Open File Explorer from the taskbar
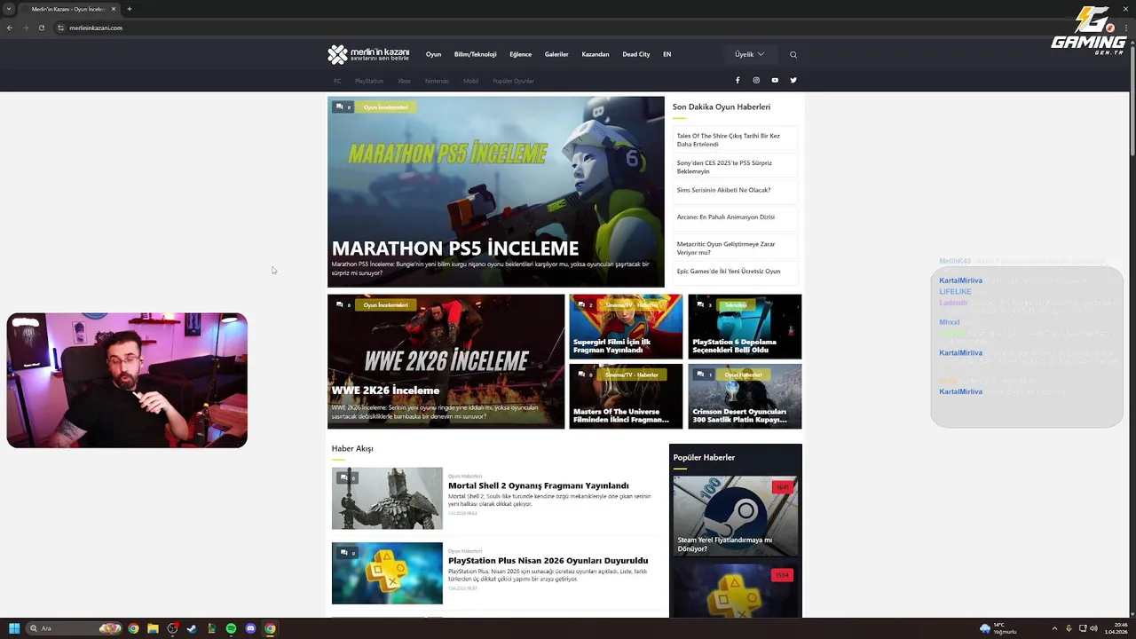The height and width of the screenshot is (639, 1136). coord(153,628)
